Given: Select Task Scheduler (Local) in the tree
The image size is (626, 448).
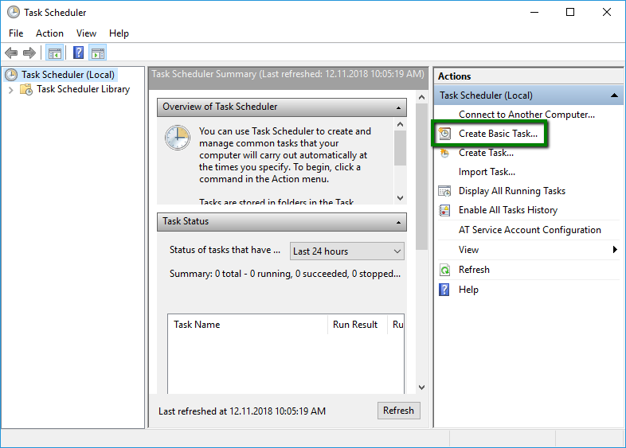Looking at the screenshot, I should [68, 75].
